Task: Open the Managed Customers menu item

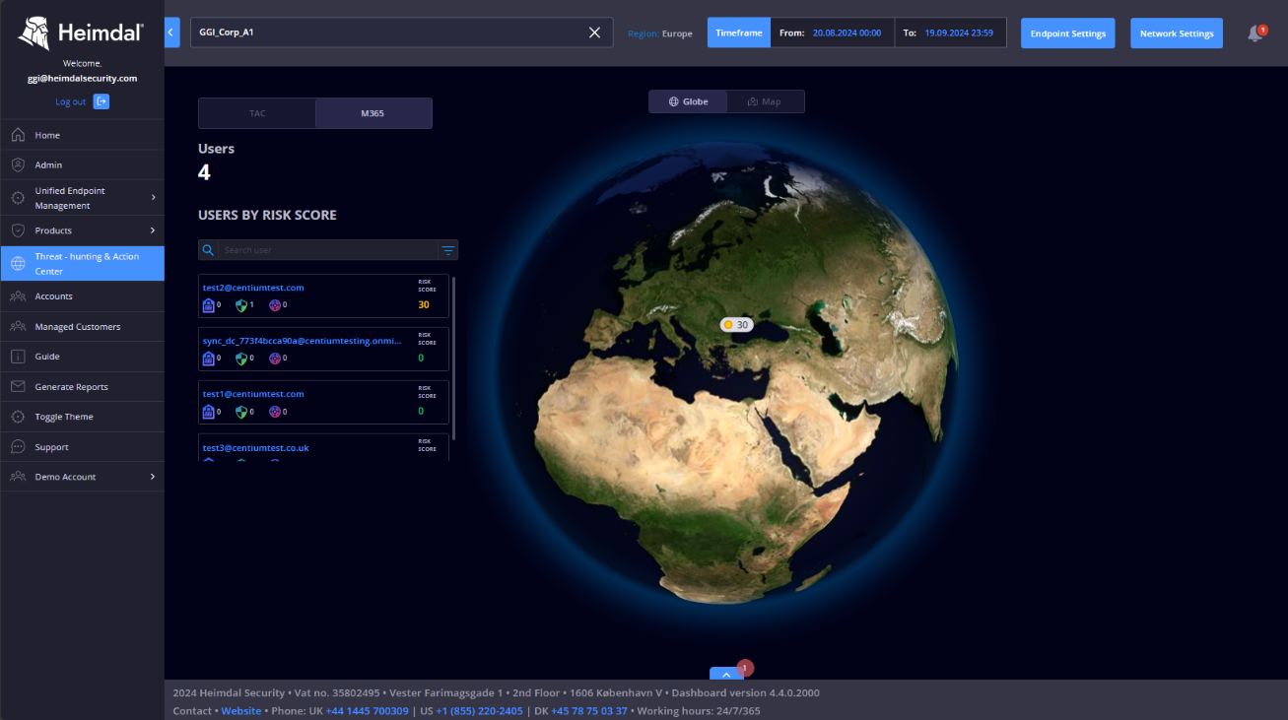Action: click(82, 326)
